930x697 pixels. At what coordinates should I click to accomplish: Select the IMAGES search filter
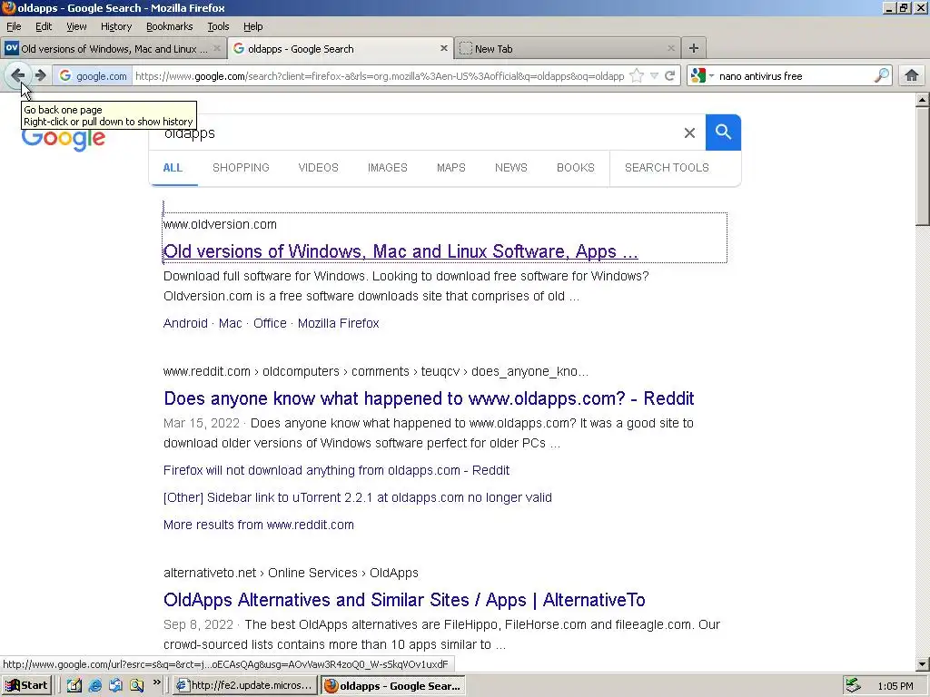pyautogui.click(x=387, y=168)
